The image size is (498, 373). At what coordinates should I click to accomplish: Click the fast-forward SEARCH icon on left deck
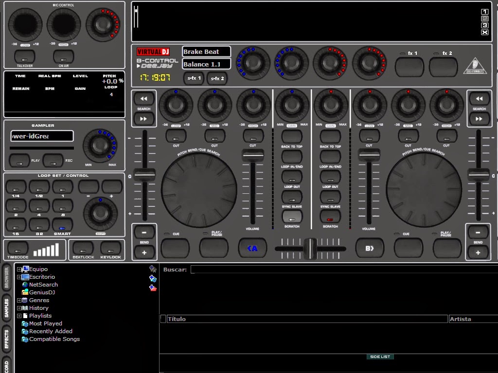pos(143,118)
